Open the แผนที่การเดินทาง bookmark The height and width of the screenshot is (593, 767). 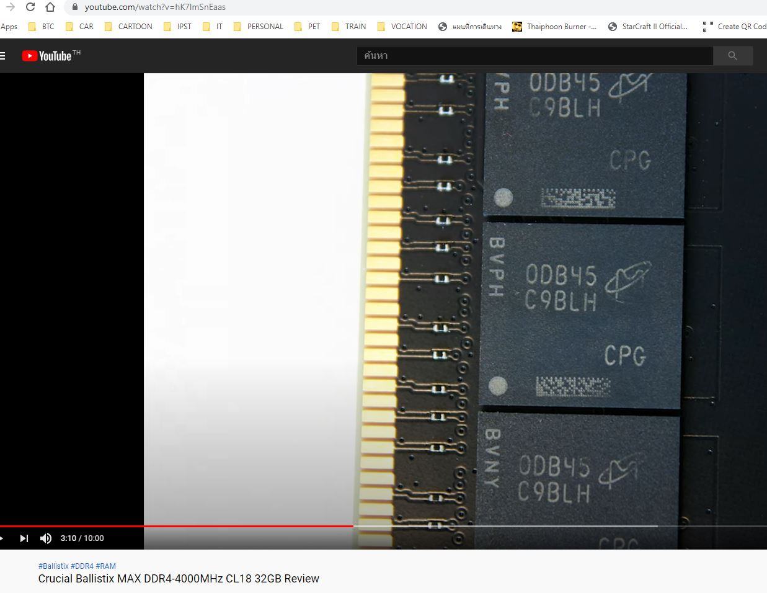tap(470, 27)
